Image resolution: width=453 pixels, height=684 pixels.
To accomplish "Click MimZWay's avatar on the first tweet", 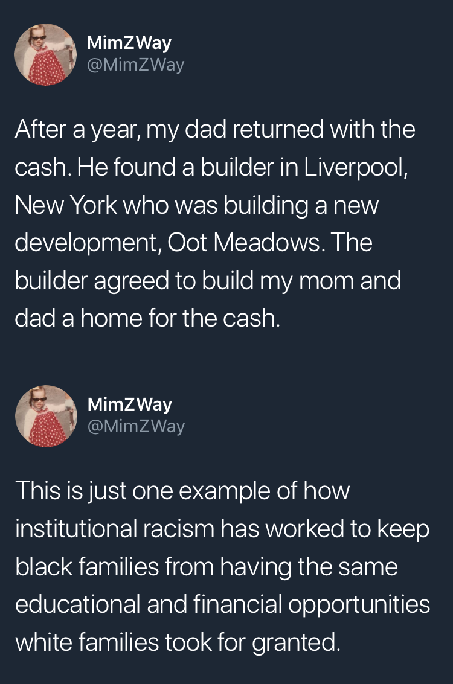I will [x=46, y=54].
